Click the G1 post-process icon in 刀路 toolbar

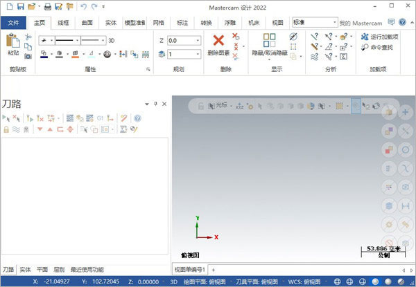[100, 118]
